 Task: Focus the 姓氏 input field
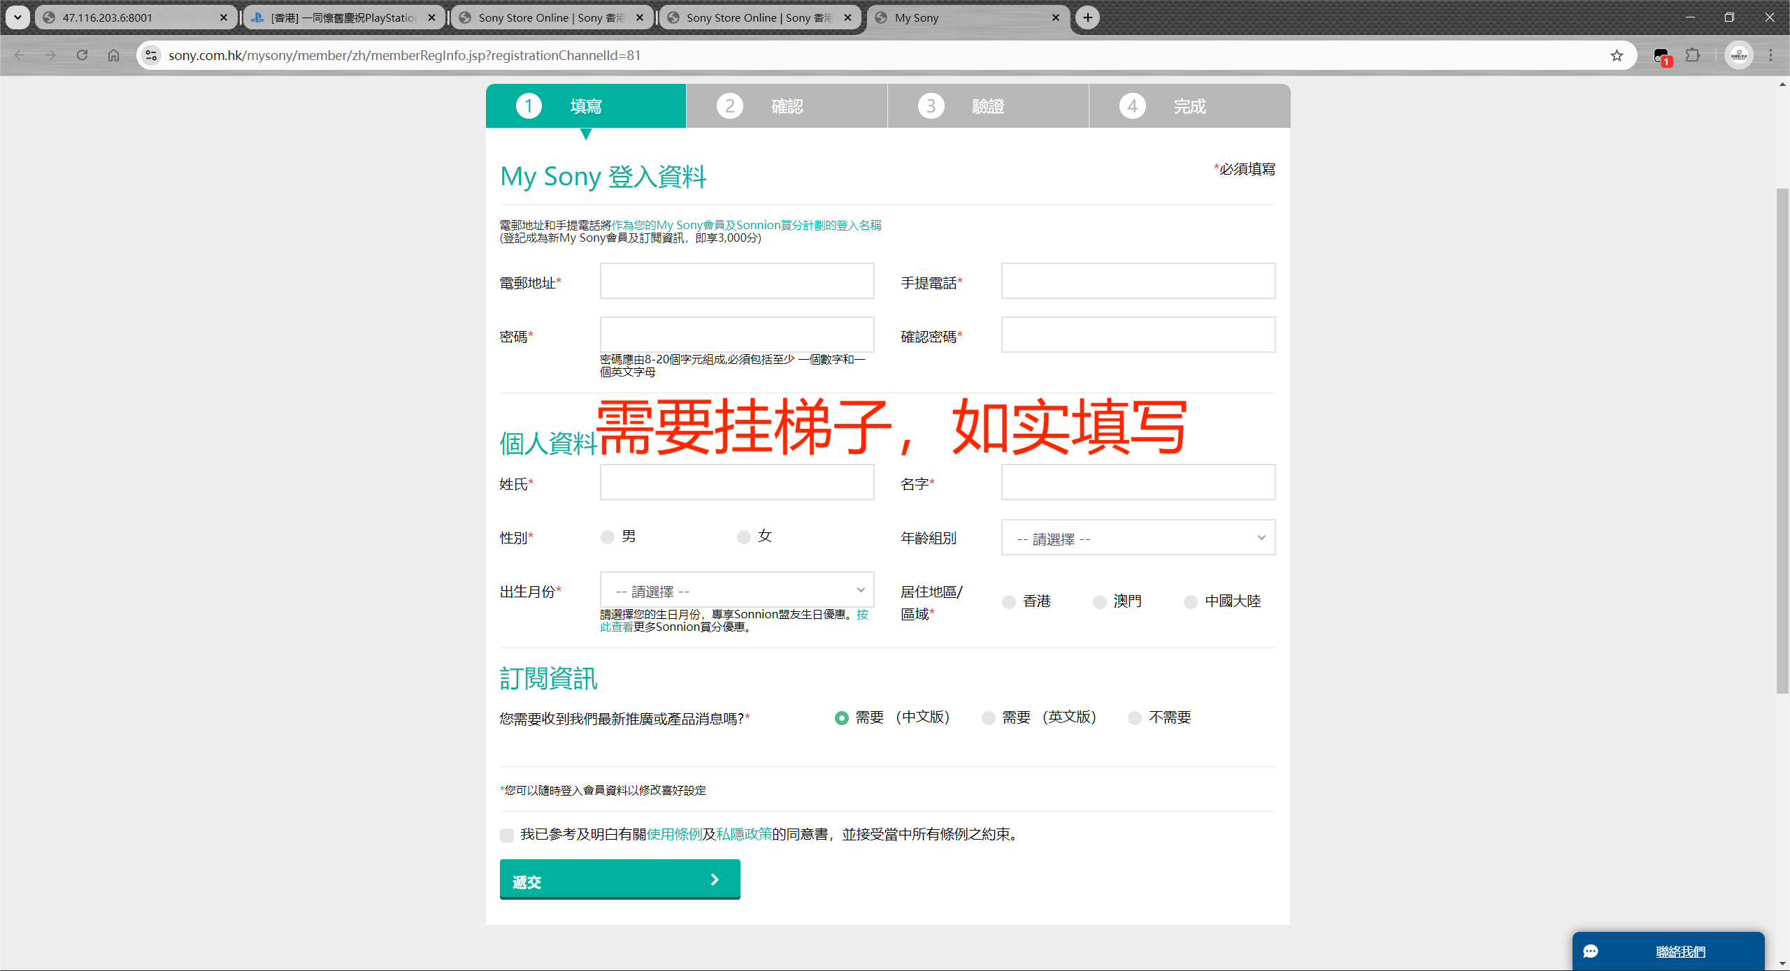(x=737, y=482)
